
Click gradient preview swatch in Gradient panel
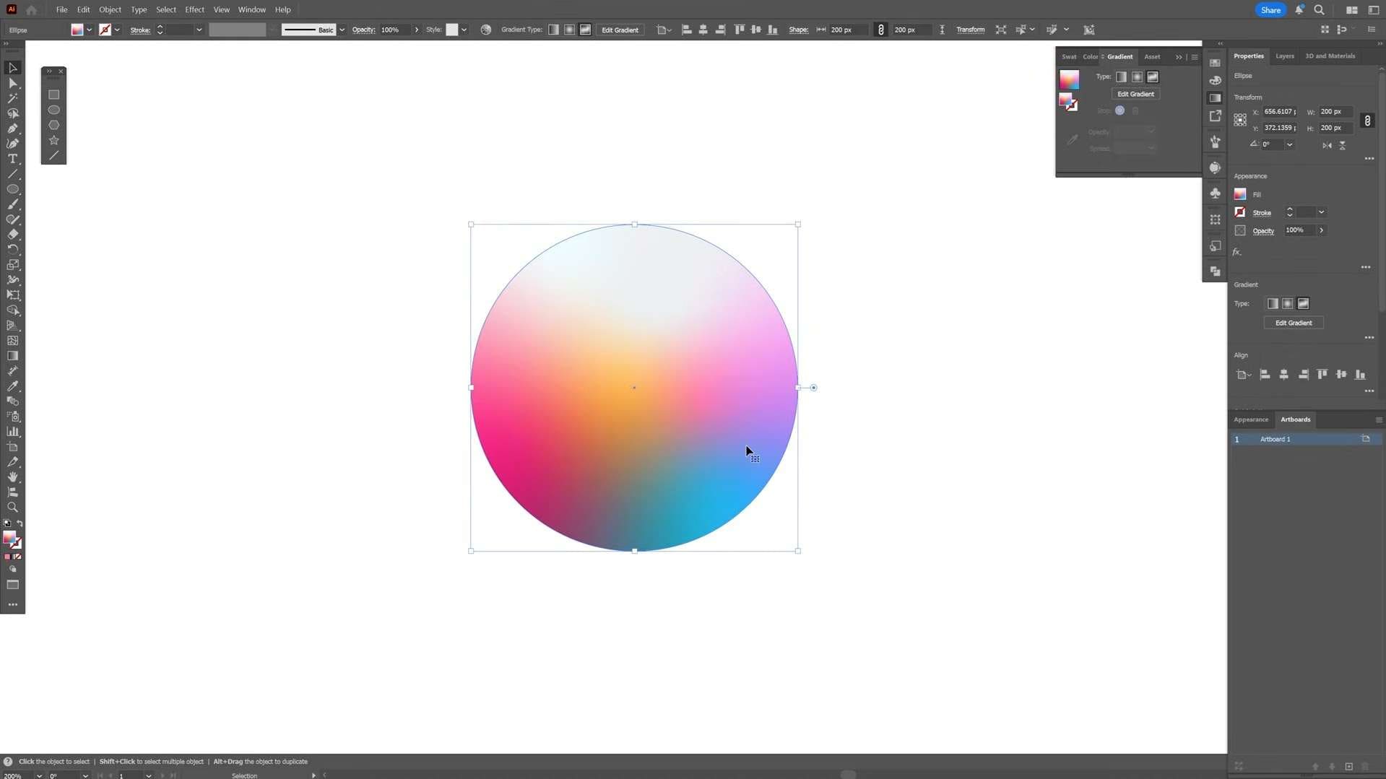pyautogui.click(x=1069, y=79)
